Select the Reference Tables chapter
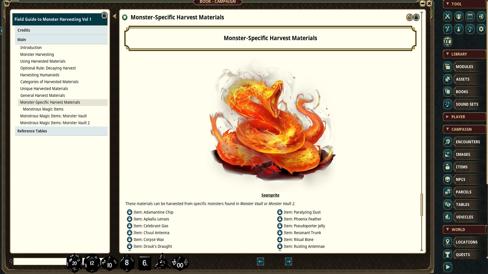The width and height of the screenshot is (488, 274). (32, 131)
